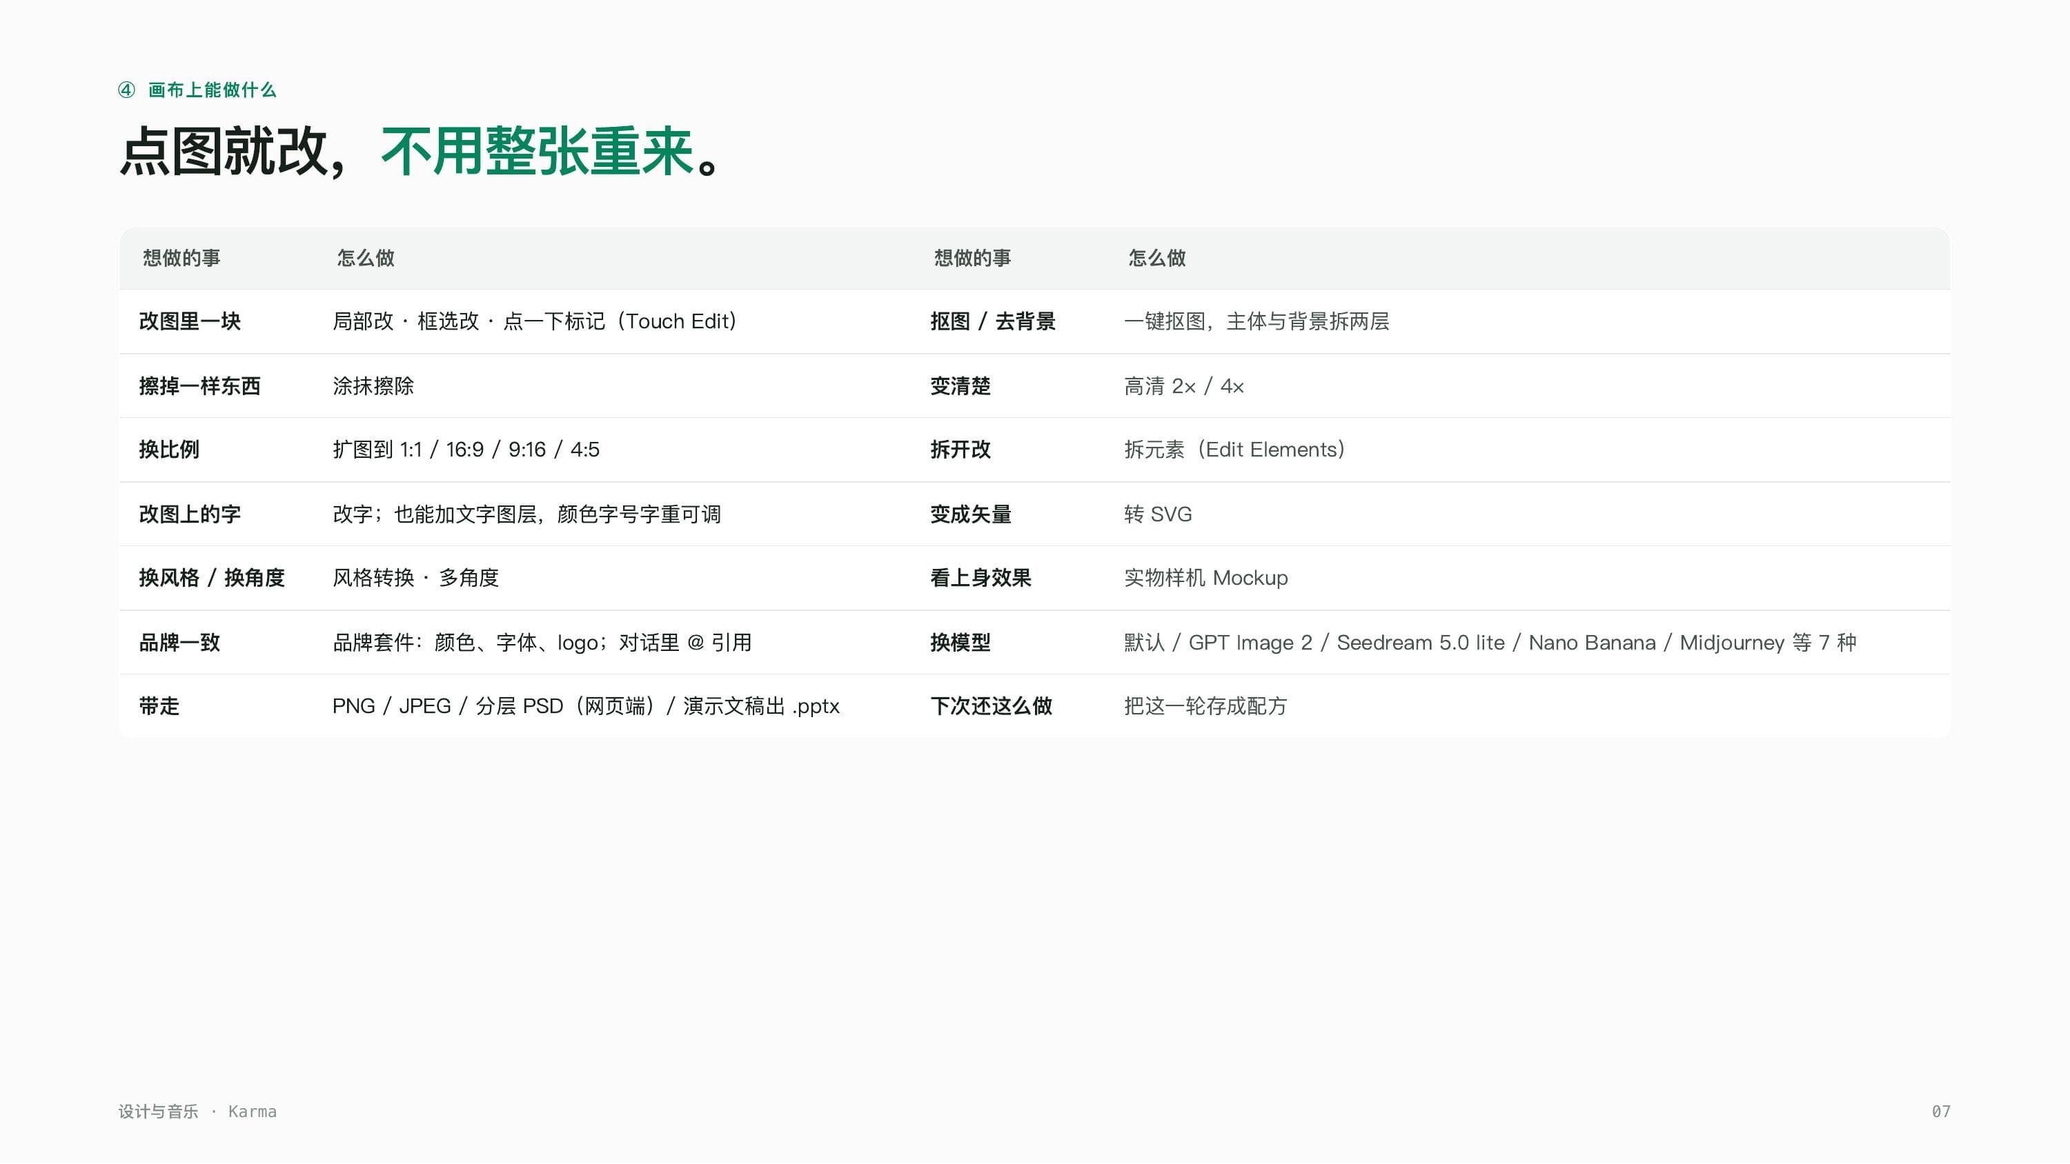This screenshot has height=1164, width=2070.
Task: Click the cell '一键抠图，主体与背景拆两层'
Action: coord(1256,321)
